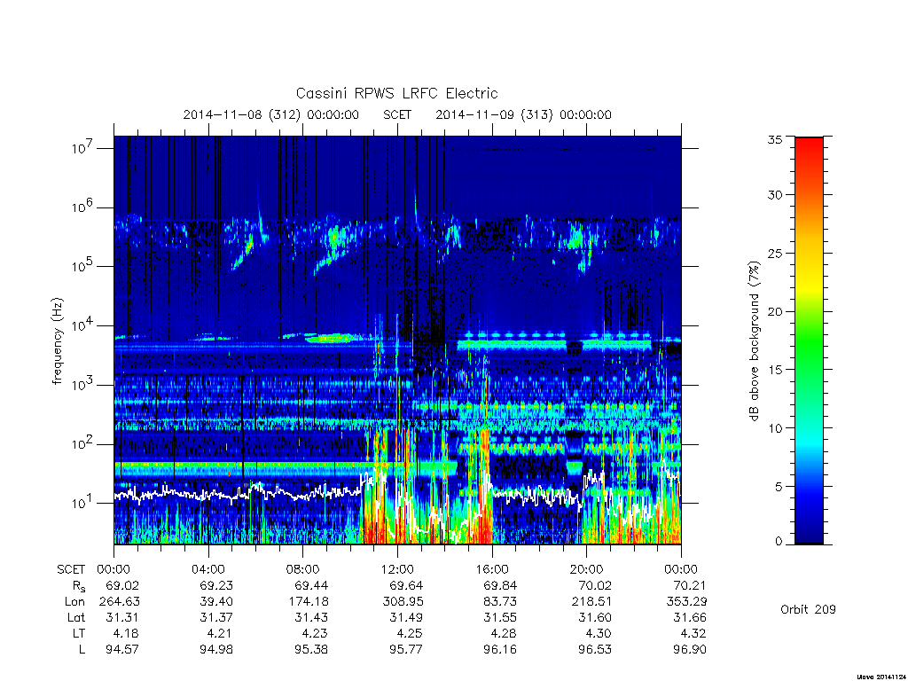Select the start time '2014-11-08 (312) 00:00:00'

[x=271, y=114]
